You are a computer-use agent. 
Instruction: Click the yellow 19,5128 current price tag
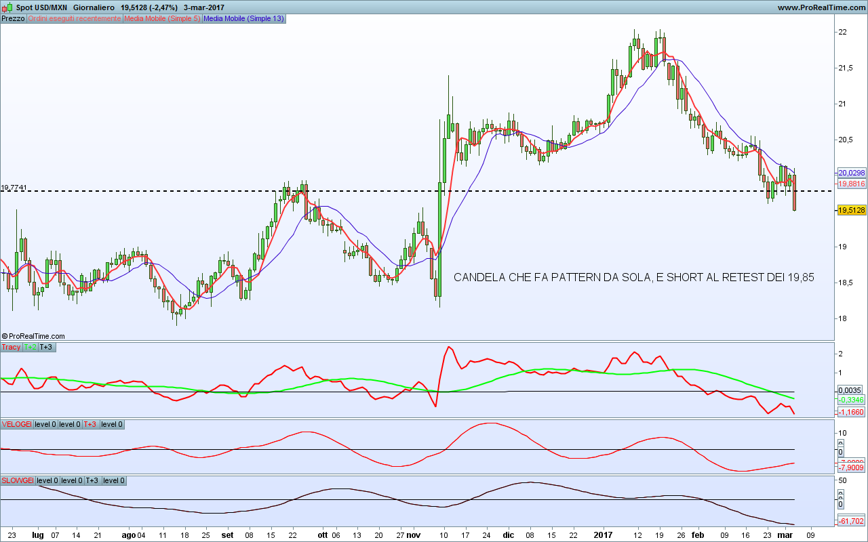point(852,210)
